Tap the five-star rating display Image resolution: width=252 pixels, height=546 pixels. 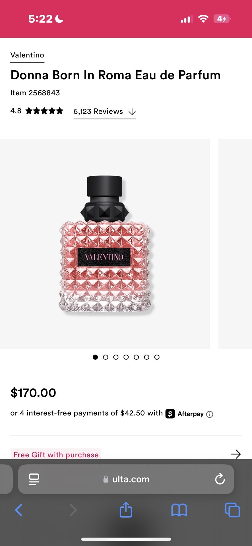coord(44,111)
